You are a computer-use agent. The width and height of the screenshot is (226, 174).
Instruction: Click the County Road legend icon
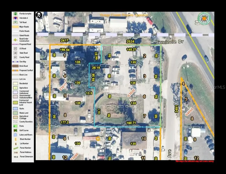(16, 57)
